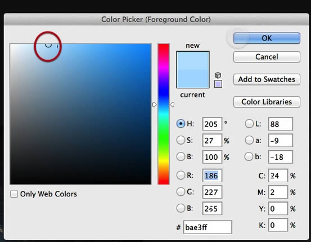The width and height of the screenshot is (311, 242).
Task: Click the Lab a field showing -9
Action: coord(281,140)
